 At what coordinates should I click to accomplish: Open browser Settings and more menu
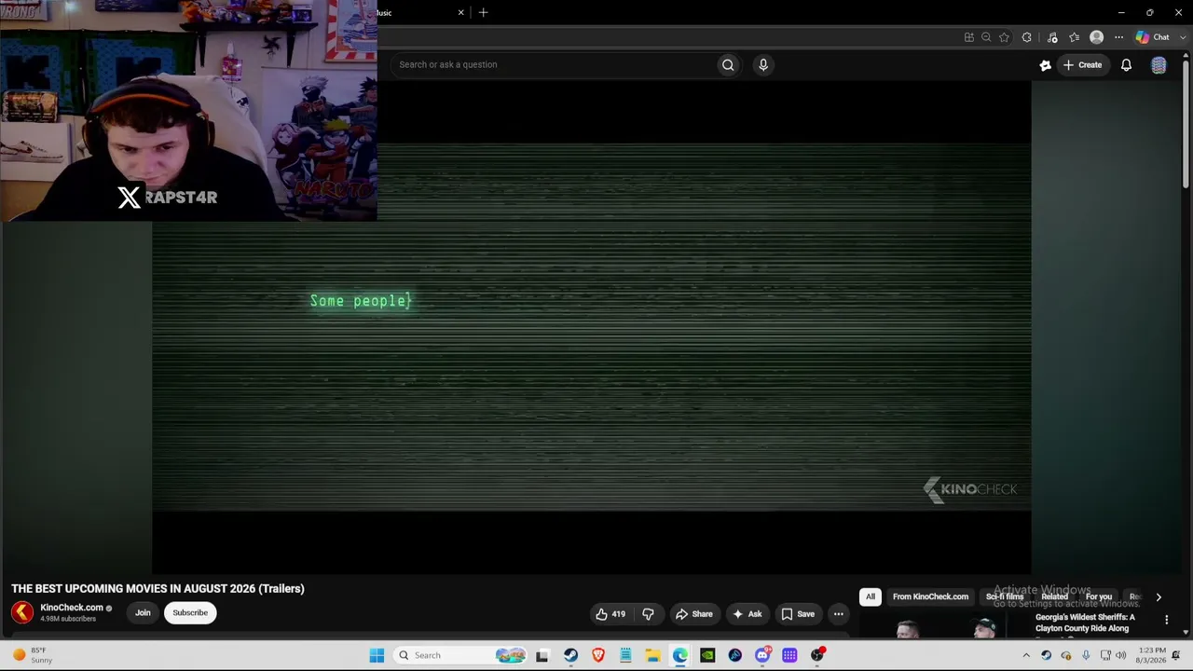pyautogui.click(x=1118, y=37)
